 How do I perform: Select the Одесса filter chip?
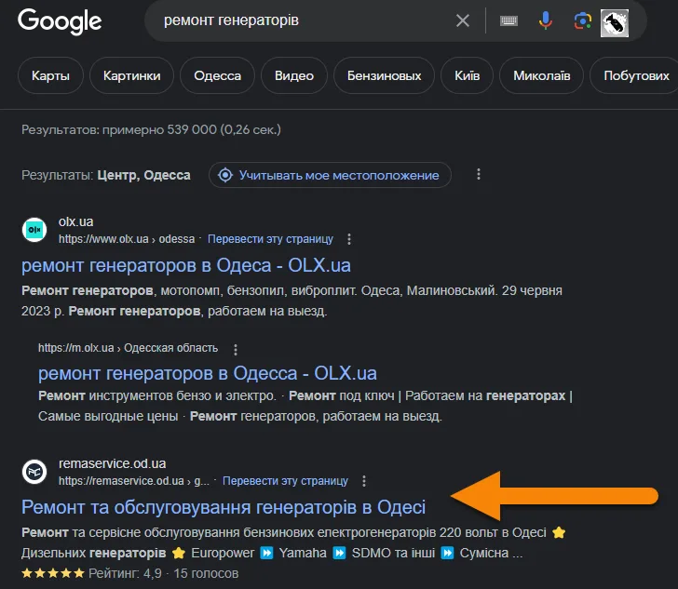(218, 75)
